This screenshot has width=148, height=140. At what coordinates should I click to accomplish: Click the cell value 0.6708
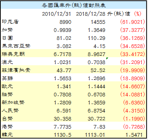(96, 95)
